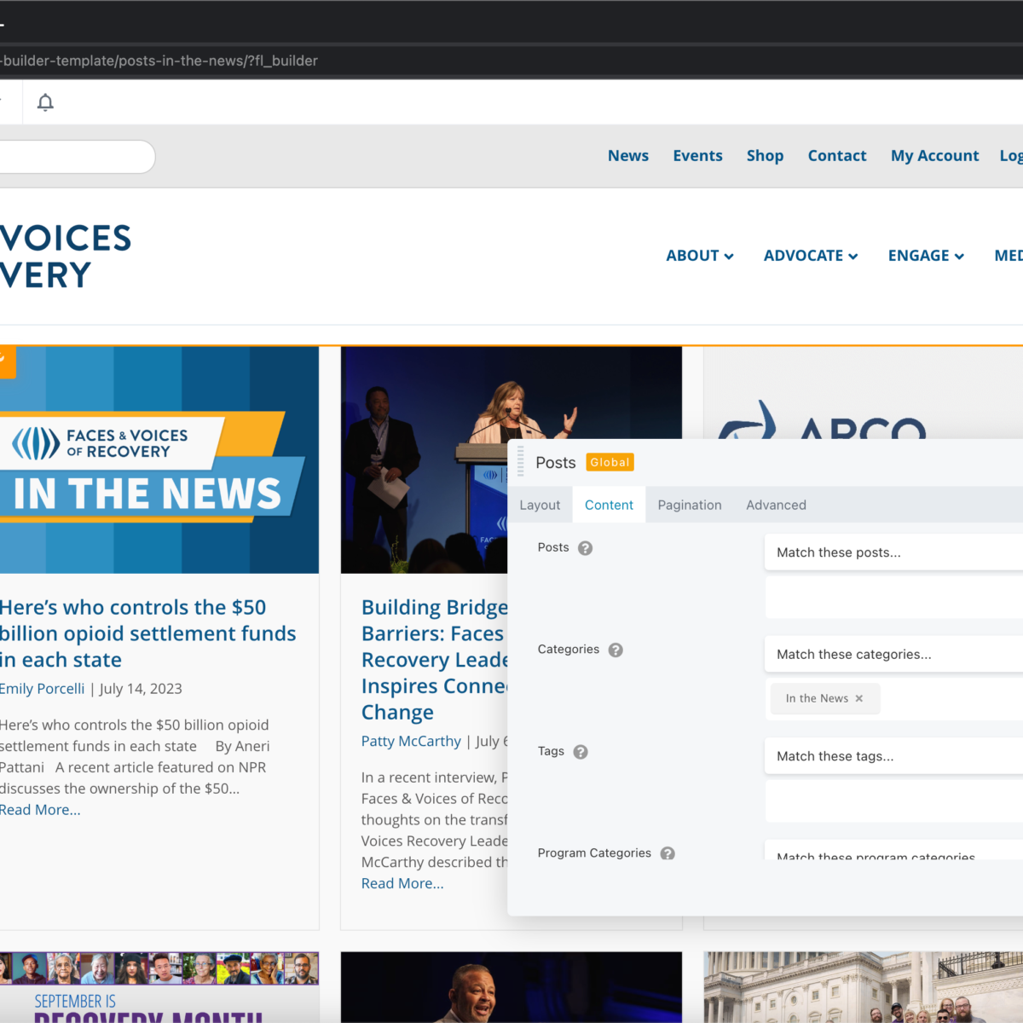Expand the ABOUT navigation menu
This screenshot has width=1023, height=1023.
[x=700, y=256]
